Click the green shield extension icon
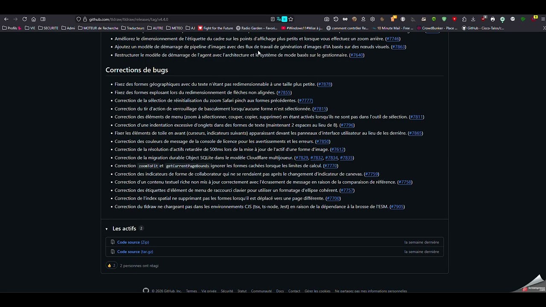The image size is (546, 307). [444, 19]
